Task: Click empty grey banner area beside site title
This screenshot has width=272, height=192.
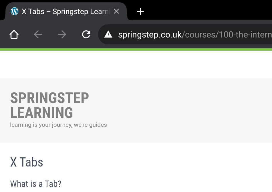Action: pyautogui.click(x=186, y=110)
